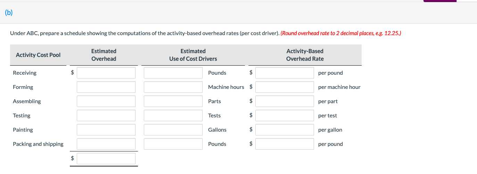Click the Testing estimated overhead input
477x174 pixels.
[106, 116]
